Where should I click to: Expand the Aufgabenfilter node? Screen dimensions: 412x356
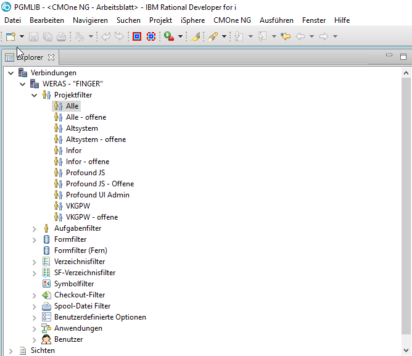pos(35,229)
